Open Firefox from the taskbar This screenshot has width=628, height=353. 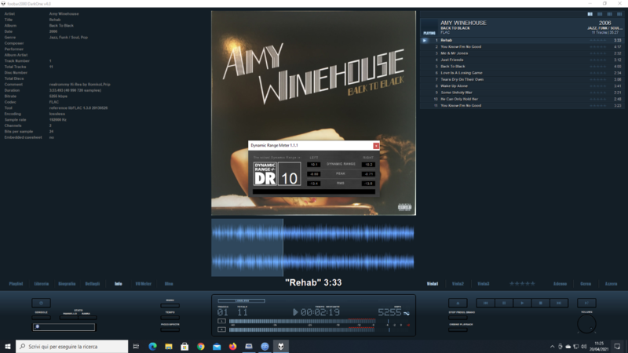[233, 346]
